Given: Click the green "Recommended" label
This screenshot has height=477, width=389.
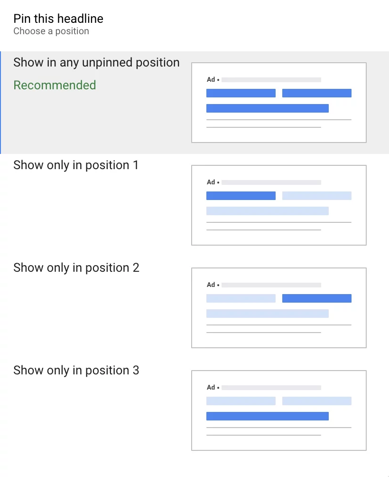Looking at the screenshot, I should click(x=55, y=86).
